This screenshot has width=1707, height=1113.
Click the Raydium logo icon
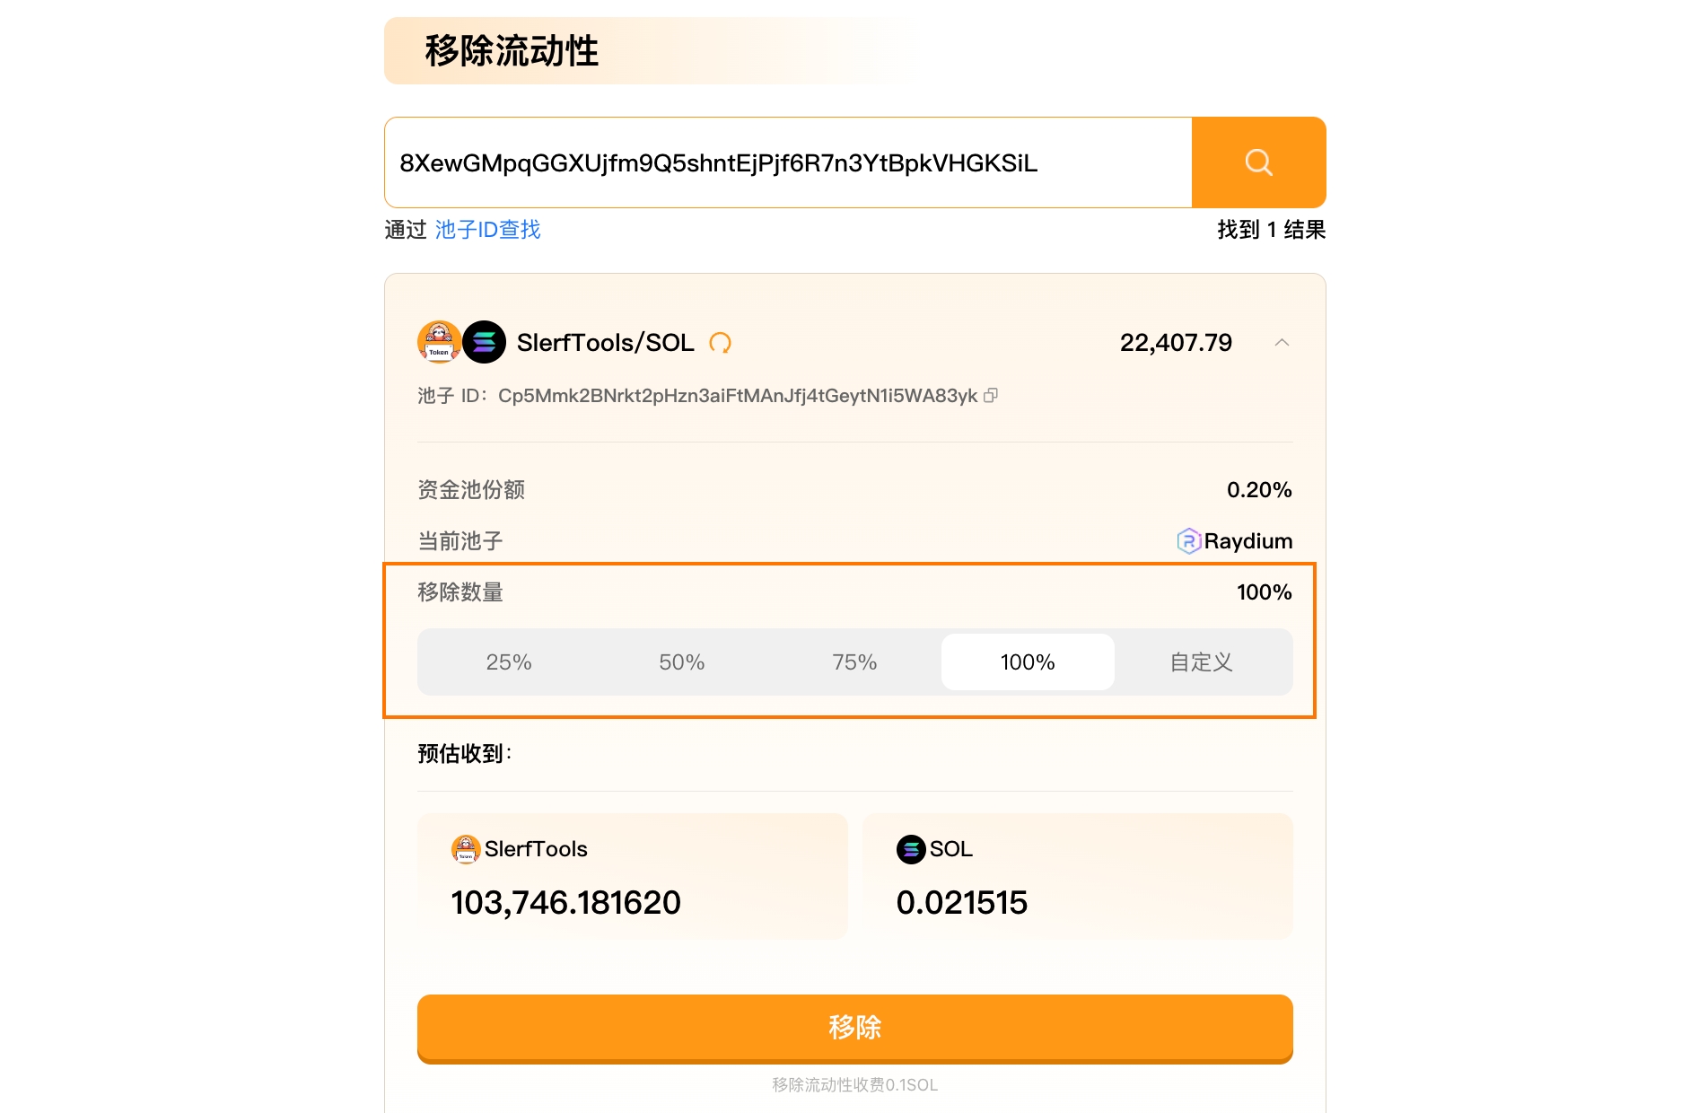tap(1188, 541)
